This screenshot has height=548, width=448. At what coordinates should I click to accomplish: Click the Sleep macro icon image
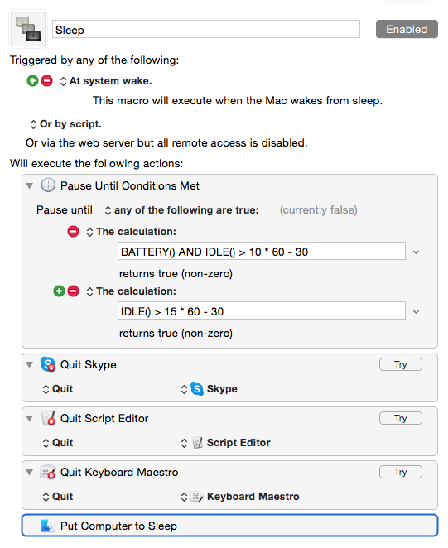pos(28,29)
